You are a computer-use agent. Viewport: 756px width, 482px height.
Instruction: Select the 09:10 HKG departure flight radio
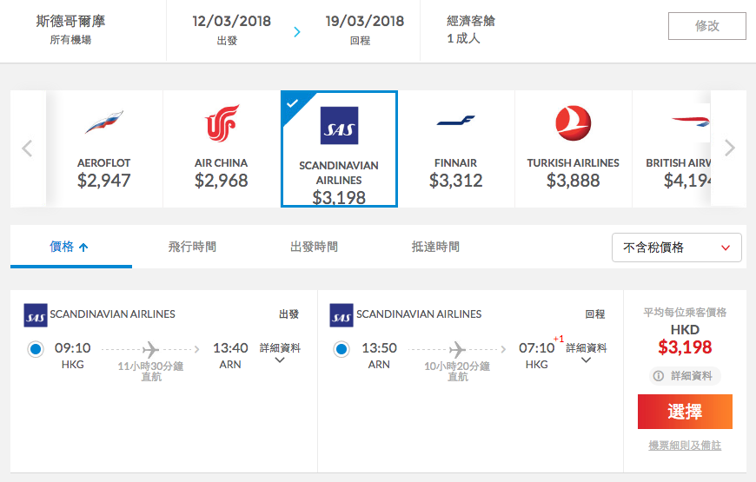click(x=36, y=349)
